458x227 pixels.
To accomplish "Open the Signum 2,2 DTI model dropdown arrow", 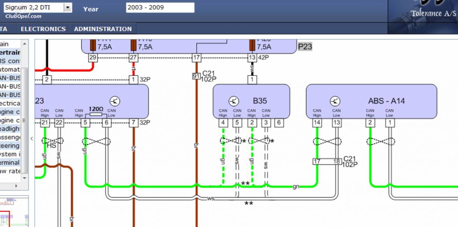I will [x=68, y=7].
